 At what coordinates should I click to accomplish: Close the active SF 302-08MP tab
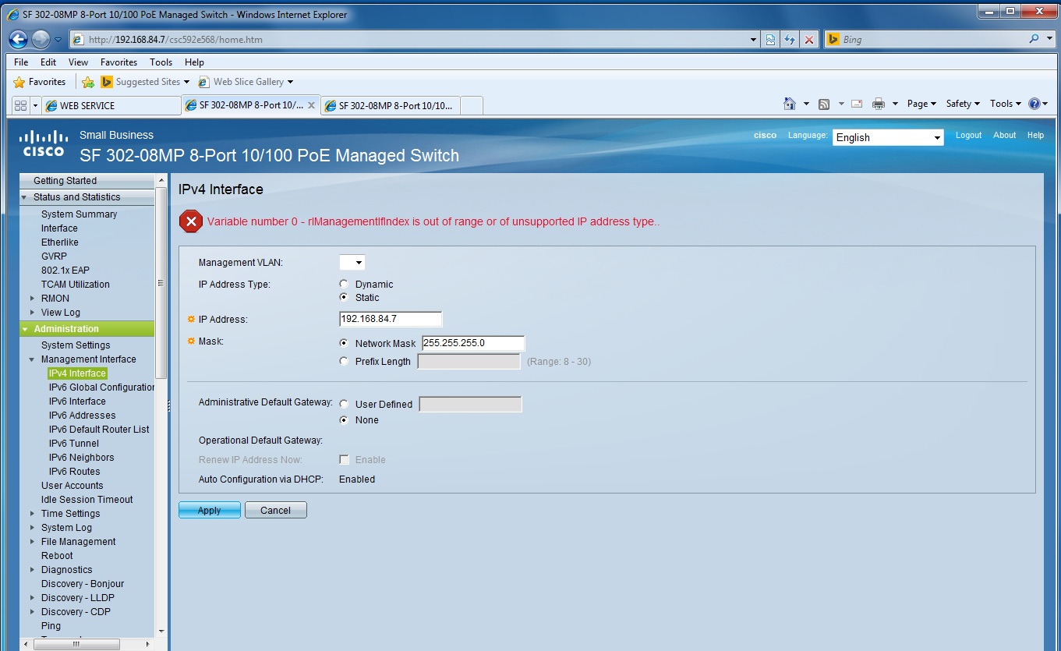[311, 105]
